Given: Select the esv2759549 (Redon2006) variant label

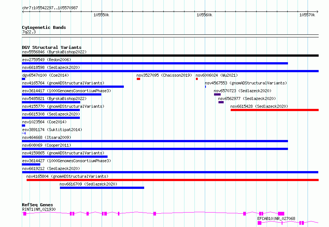Looking at the screenshot, I should (x=47, y=60).
